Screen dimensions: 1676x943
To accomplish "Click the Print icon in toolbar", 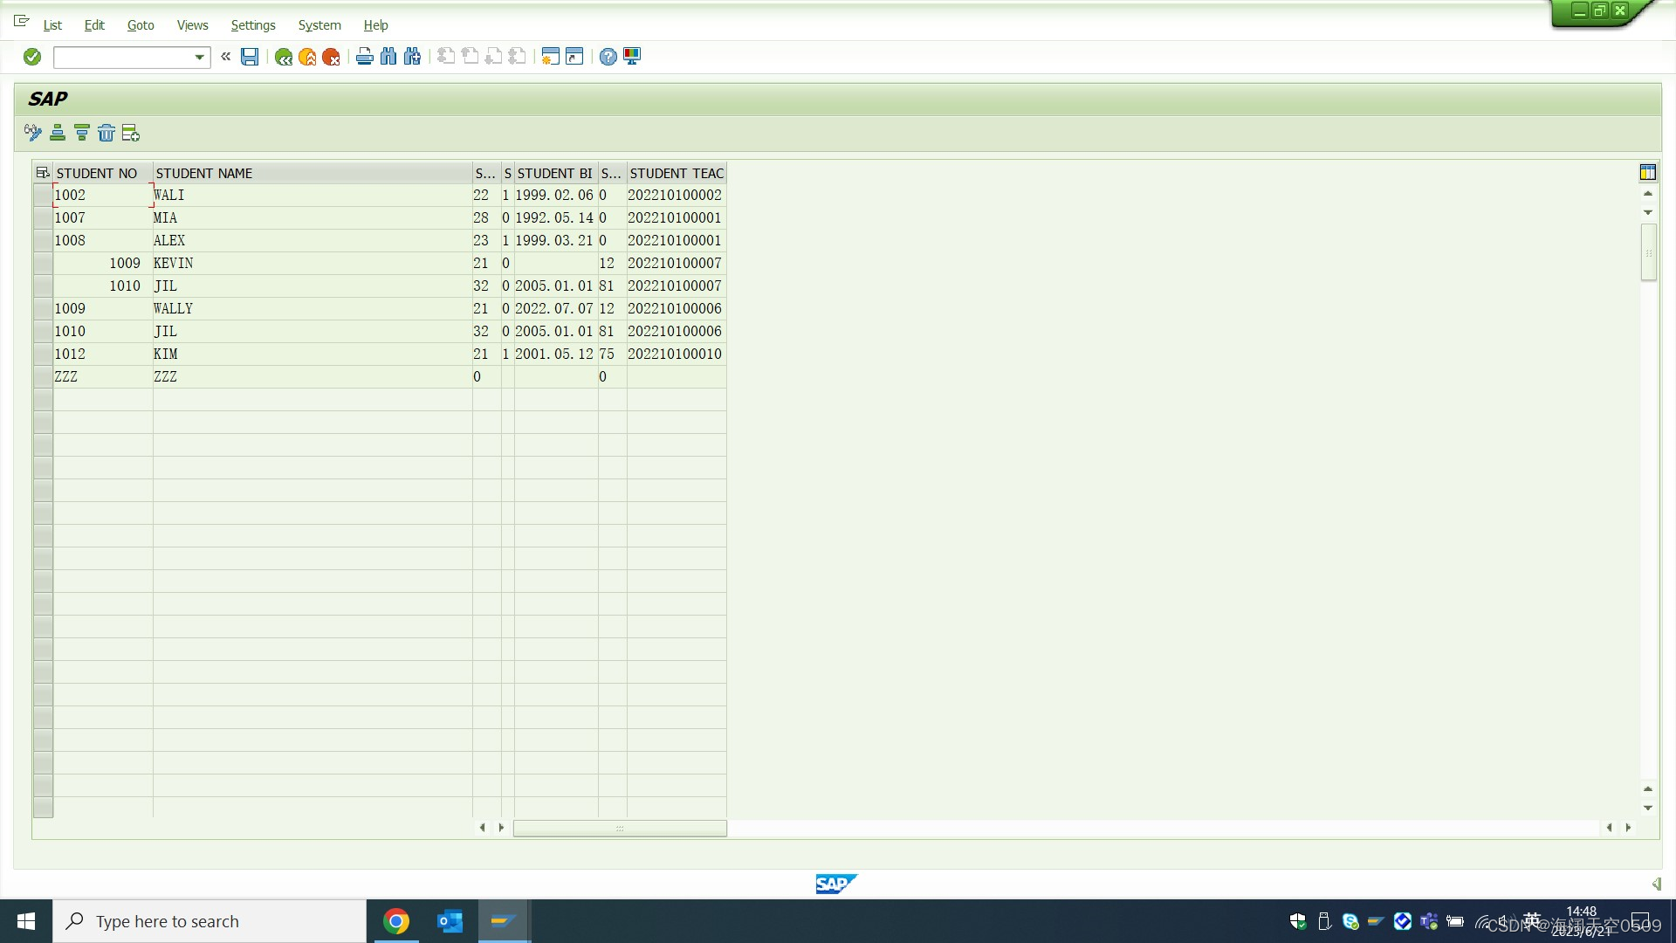I will pos(365,57).
